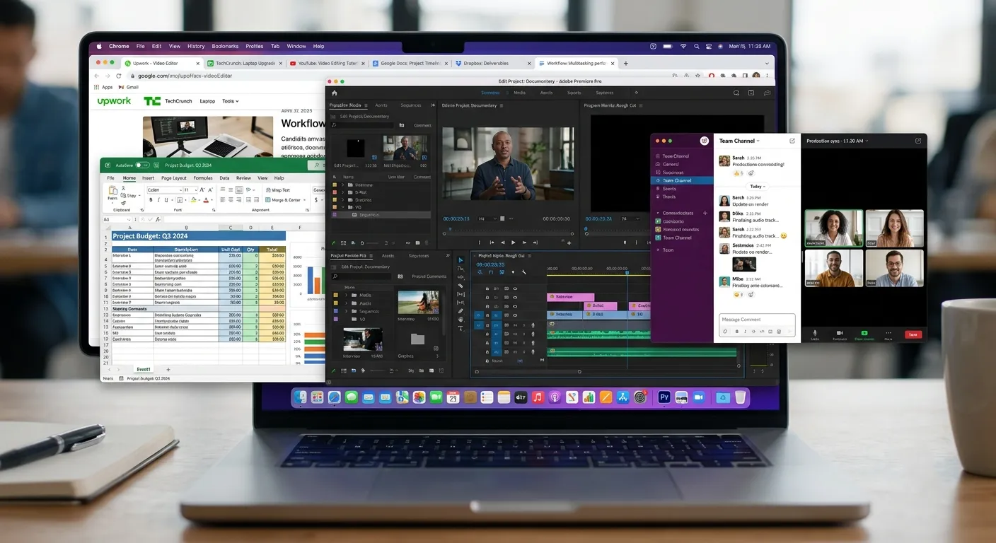
Task: Click the italic icon in Slack message box
Action: (x=745, y=331)
